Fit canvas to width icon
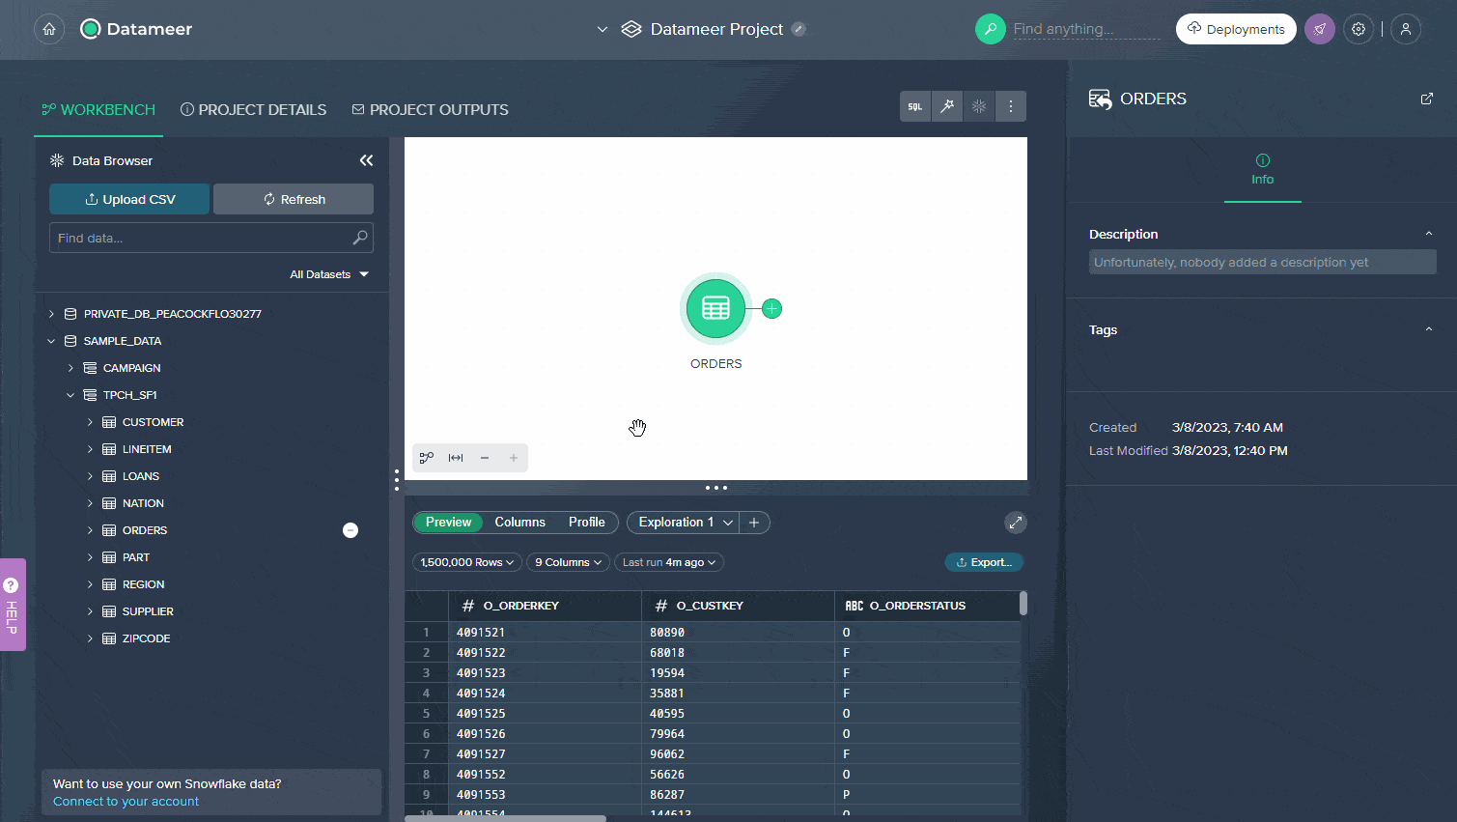 (456, 458)
